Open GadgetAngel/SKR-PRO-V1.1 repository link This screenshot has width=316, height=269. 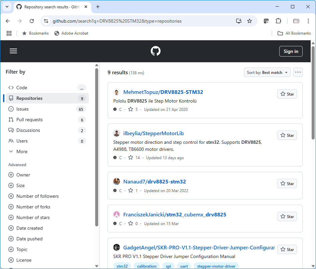[199, 247]
